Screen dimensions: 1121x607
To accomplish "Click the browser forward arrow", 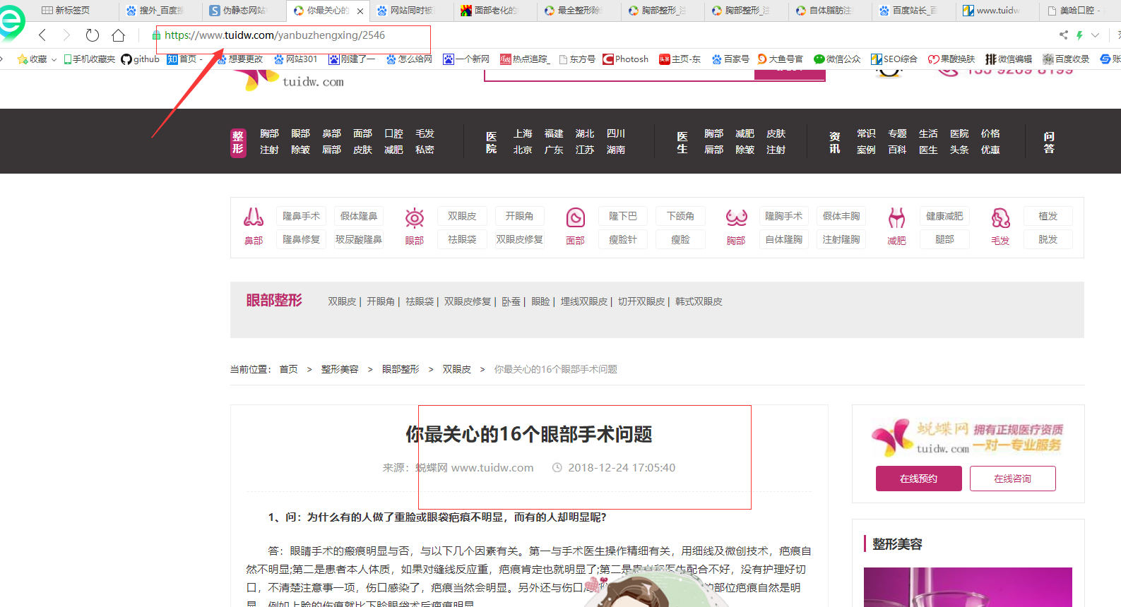I will pyautogui.click(x=66, y=35).
